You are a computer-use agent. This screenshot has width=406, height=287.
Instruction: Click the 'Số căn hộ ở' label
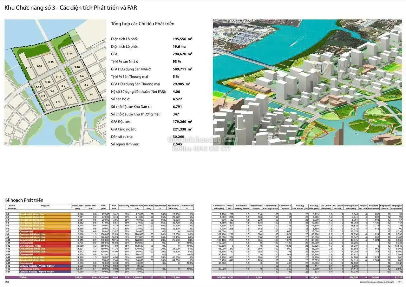click(124, 99)
